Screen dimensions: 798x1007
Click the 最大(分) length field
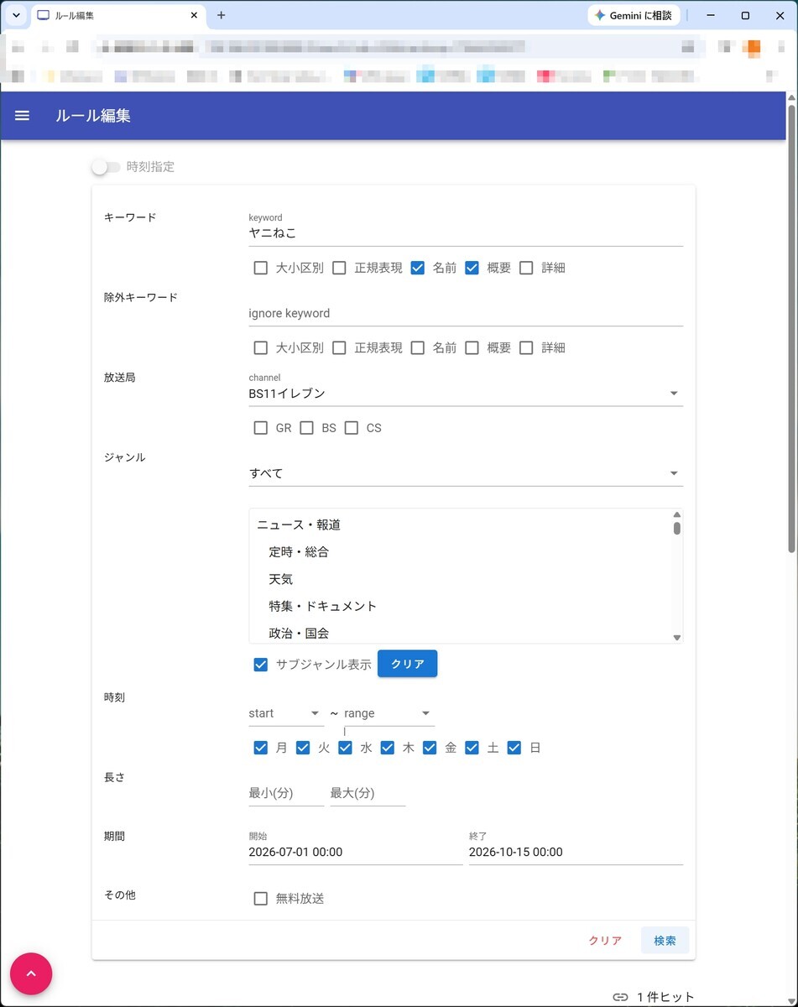pyautogui.click(x=368, y=793)
